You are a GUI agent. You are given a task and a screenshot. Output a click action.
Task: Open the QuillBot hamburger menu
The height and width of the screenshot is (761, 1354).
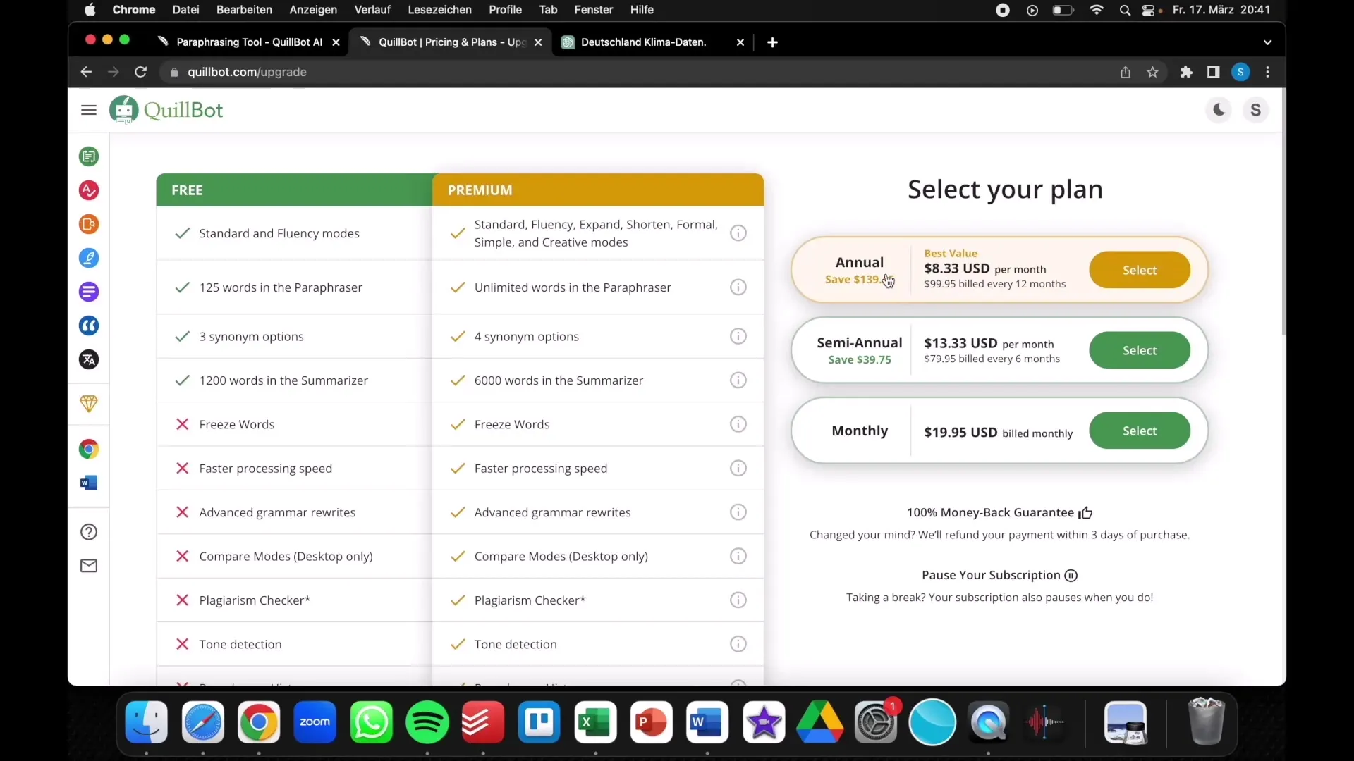(x=88, y=110)
